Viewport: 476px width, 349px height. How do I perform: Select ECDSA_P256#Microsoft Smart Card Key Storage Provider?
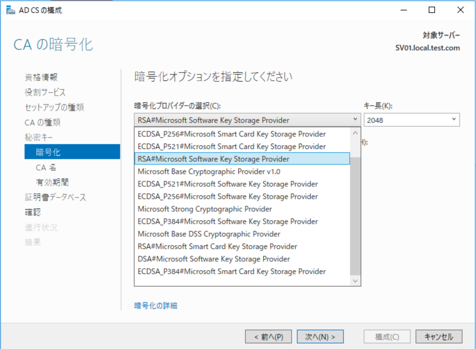click(242, 134)
